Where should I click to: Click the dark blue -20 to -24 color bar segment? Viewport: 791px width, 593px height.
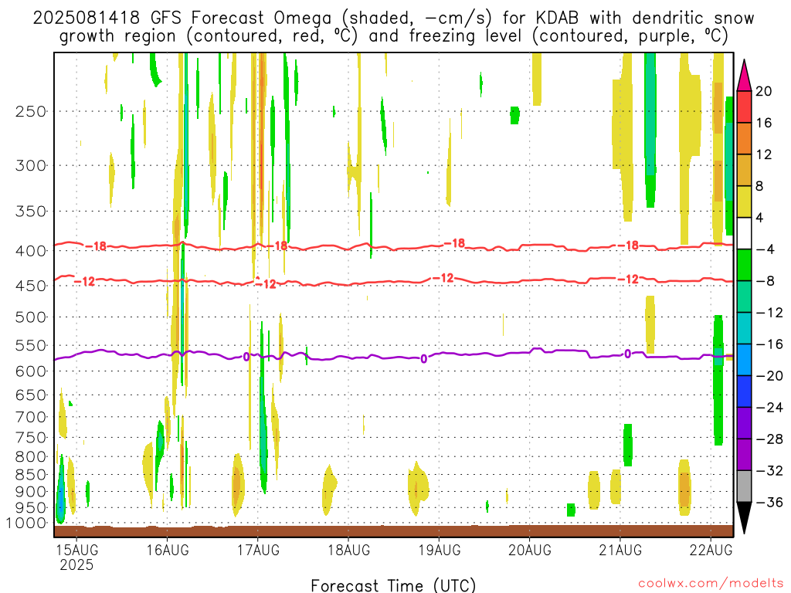[x=744, y=391]
